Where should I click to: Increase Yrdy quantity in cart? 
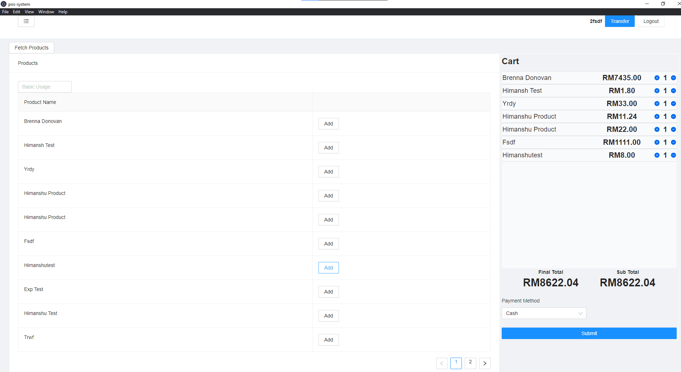[x=657, y=103]
